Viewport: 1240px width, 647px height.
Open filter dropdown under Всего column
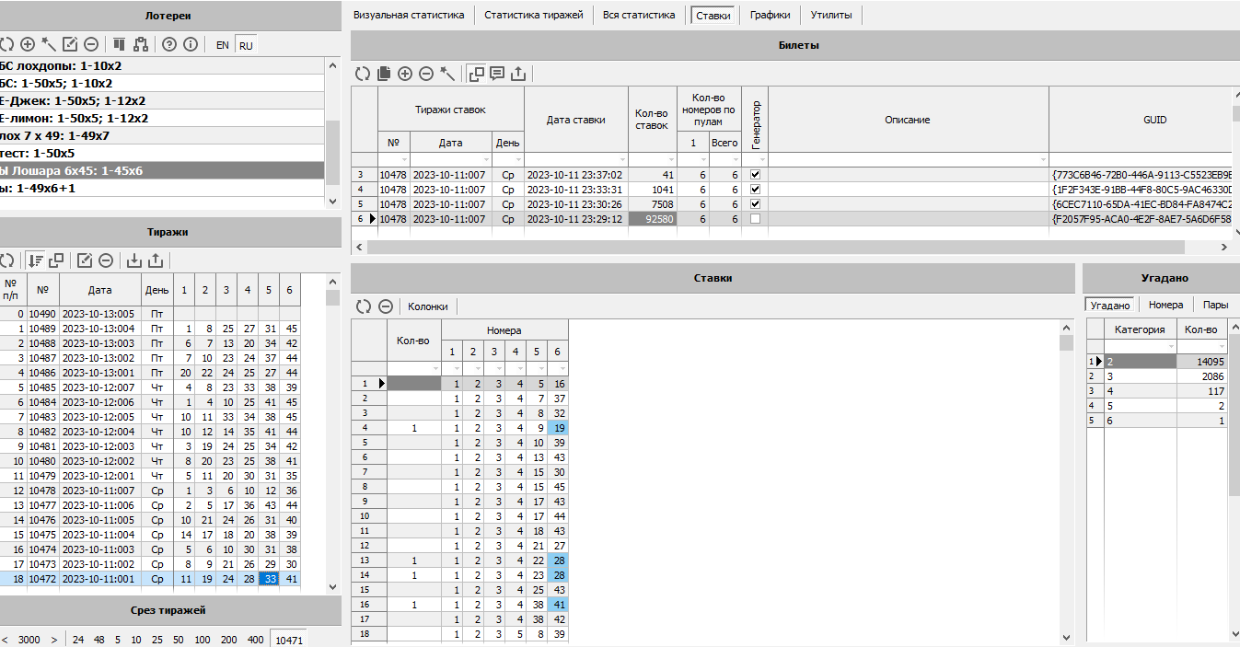[735, 160]
